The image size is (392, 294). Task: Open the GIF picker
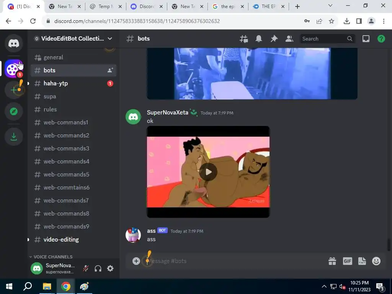[x=348, y=261]
